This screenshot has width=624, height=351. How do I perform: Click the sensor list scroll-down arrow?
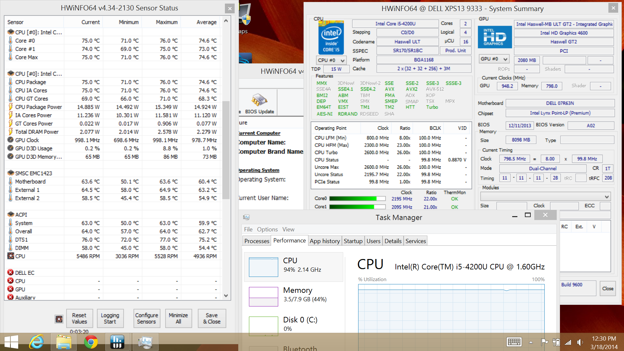226,295
